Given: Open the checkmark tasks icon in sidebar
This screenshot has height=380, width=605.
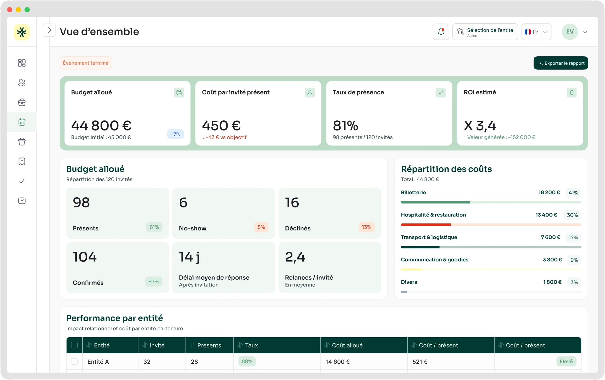Looking at the screenshot, I should click(x=22, y=181).
